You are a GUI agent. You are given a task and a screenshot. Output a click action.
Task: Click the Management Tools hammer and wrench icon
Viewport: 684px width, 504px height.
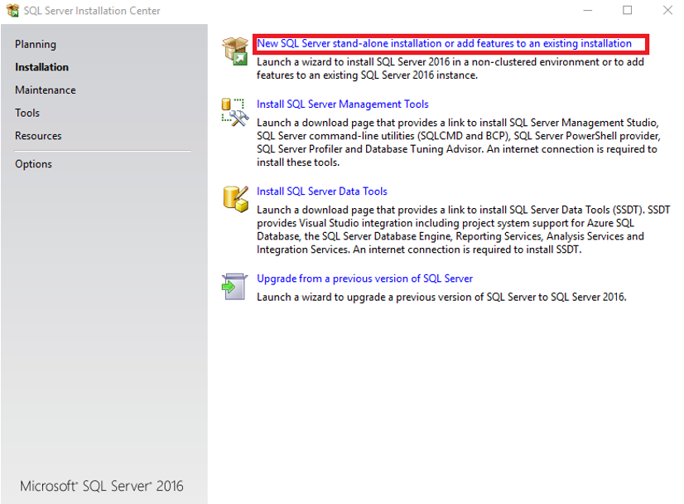[x=235, y=112]
